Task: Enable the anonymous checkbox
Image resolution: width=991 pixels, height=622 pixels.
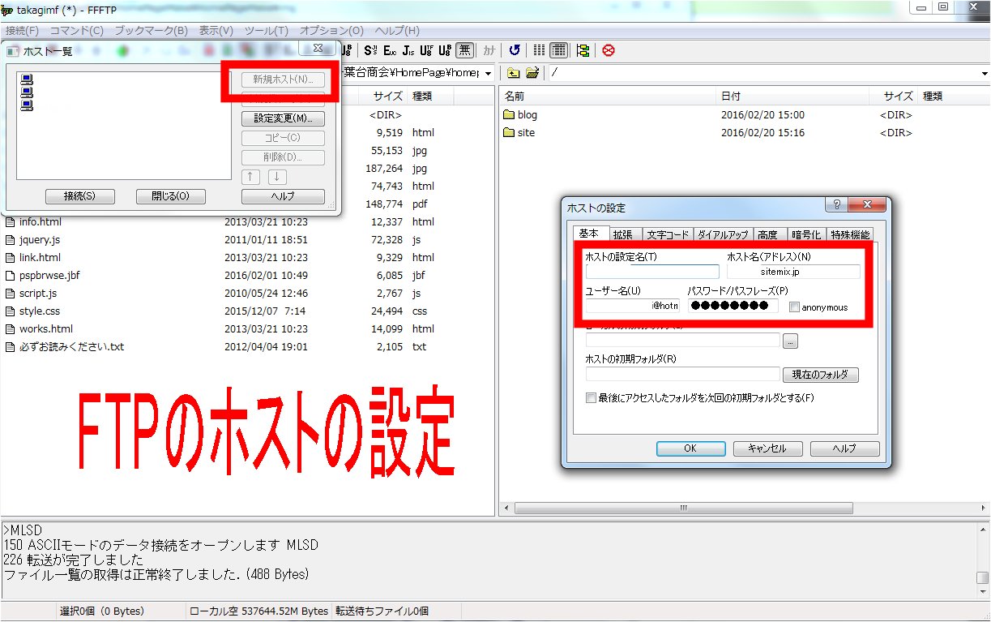Action: click(x=794, y=307)
